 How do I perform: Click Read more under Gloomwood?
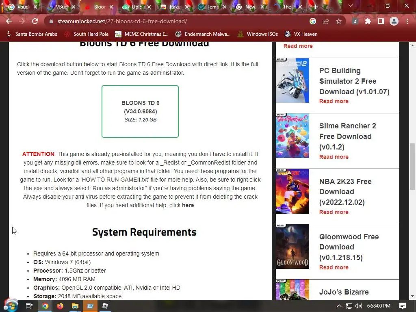tap(334, 267)
